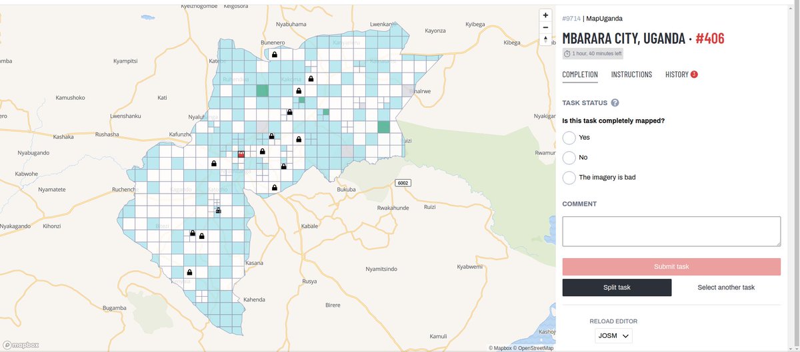The height and width of the screenshot is (352, 800).
Task: Choose 'The imagery is bad' option
Action: [x=569, y=178]
